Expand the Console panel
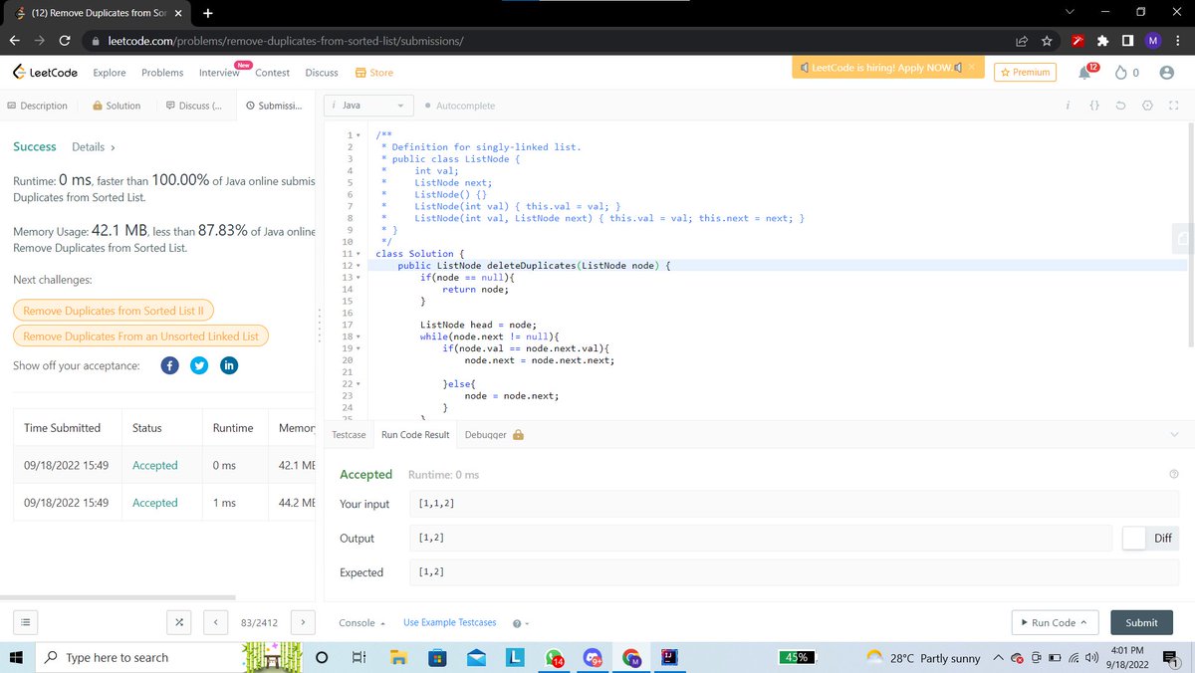 (x=361, y=623)
